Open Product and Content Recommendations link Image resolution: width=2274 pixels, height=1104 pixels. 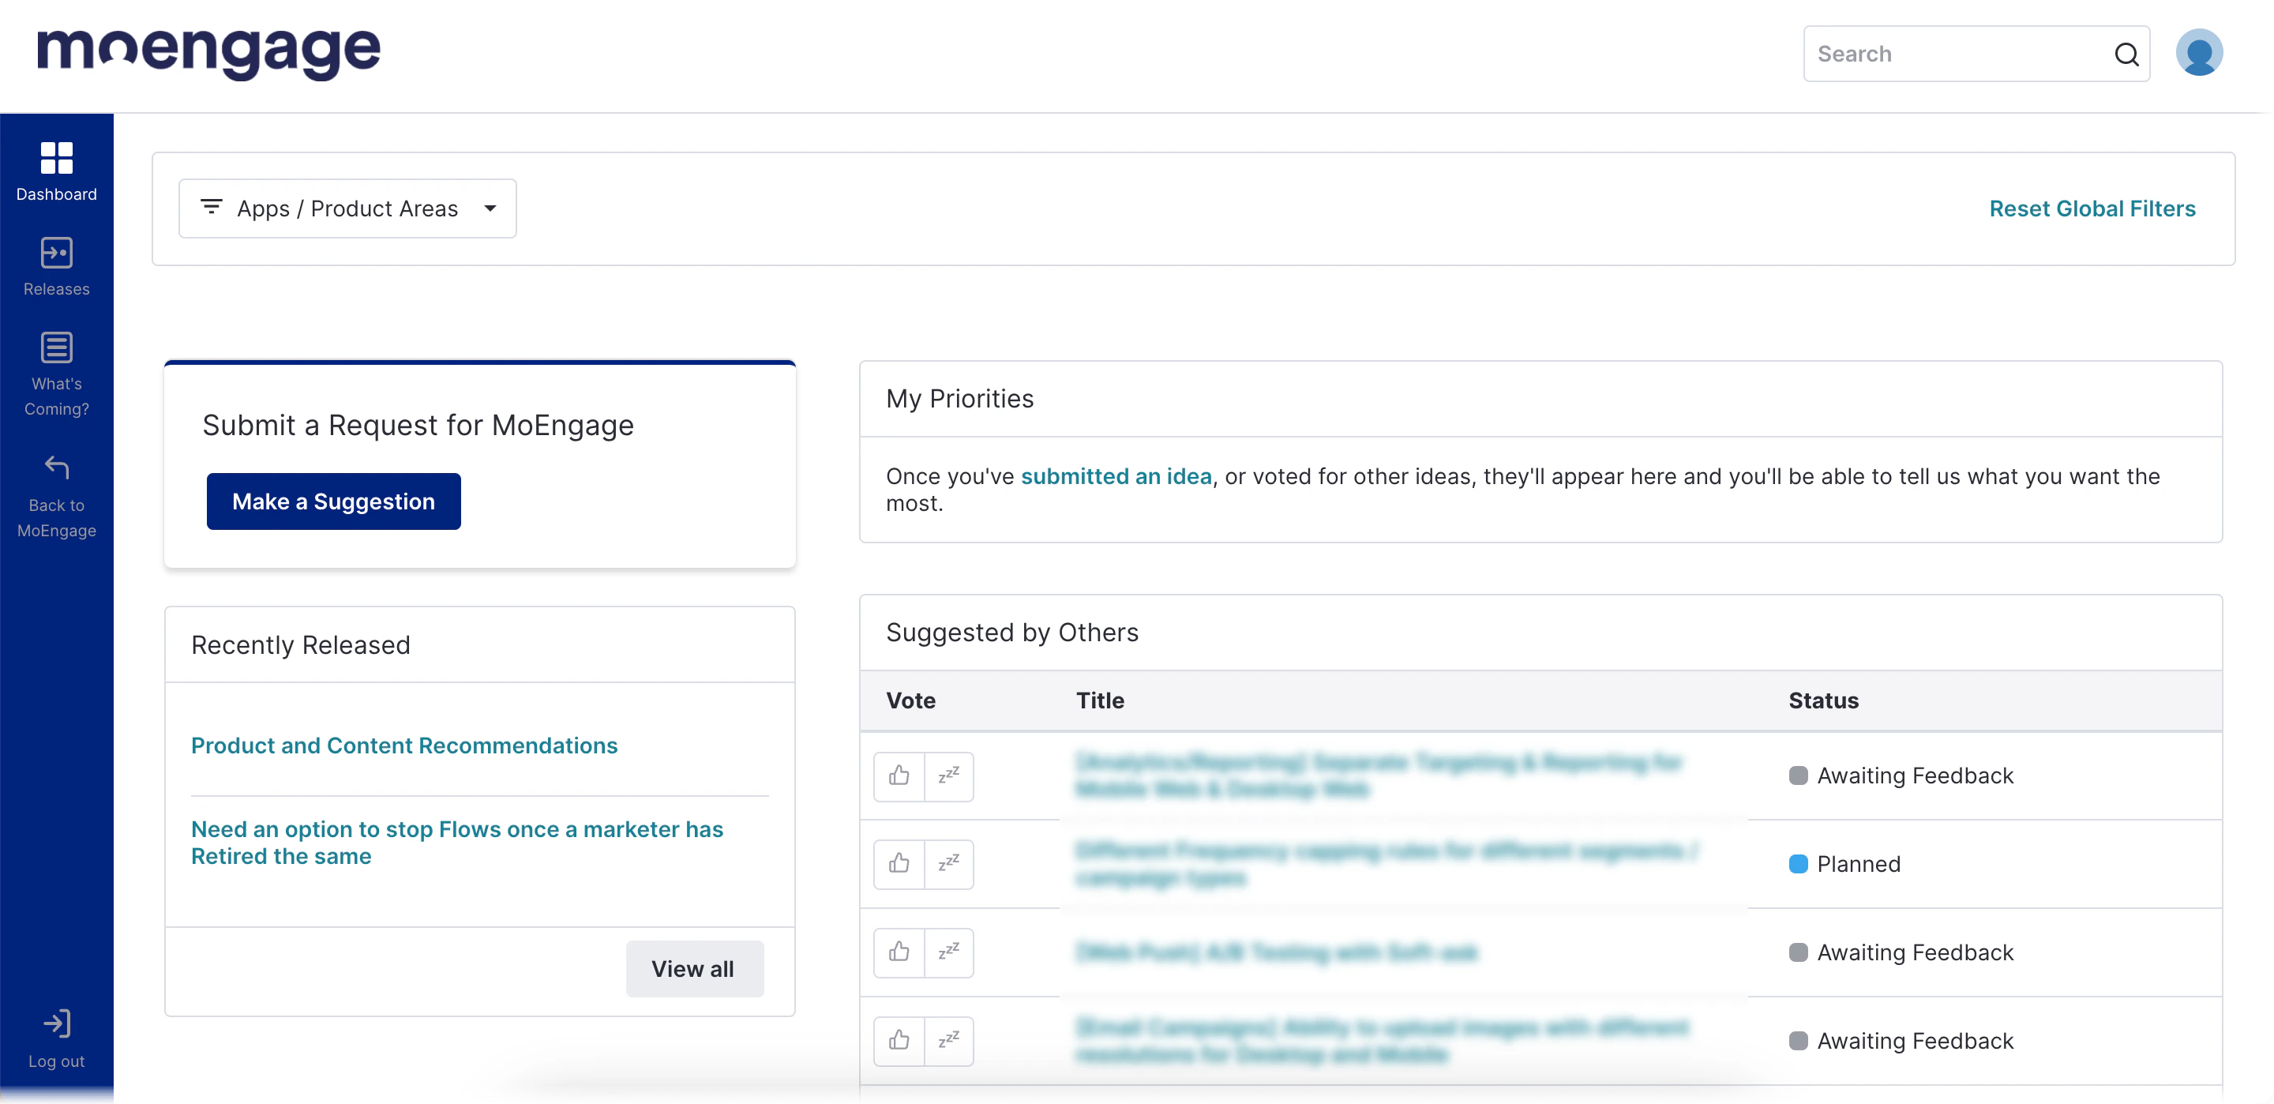click(404, 745)
